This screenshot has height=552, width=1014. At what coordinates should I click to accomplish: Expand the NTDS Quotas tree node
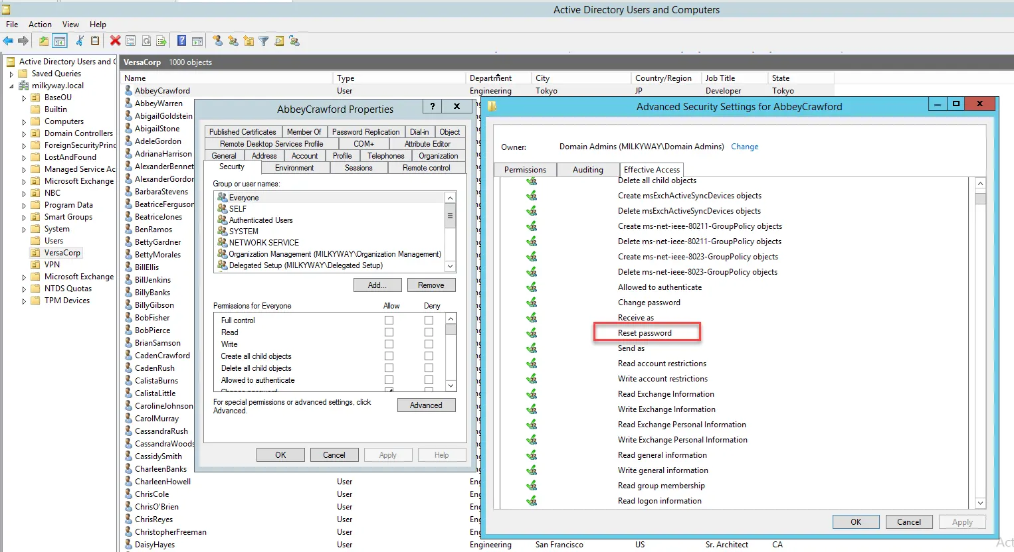pyautogui.click(x=24, y=289)
